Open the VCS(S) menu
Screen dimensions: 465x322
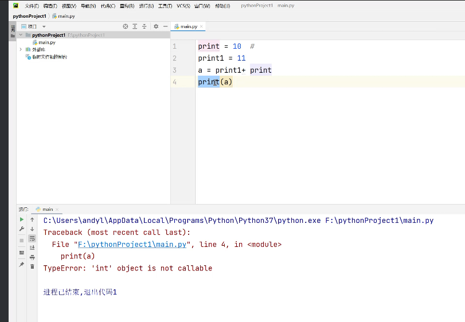pyautogui.click(x=183, y=6)
